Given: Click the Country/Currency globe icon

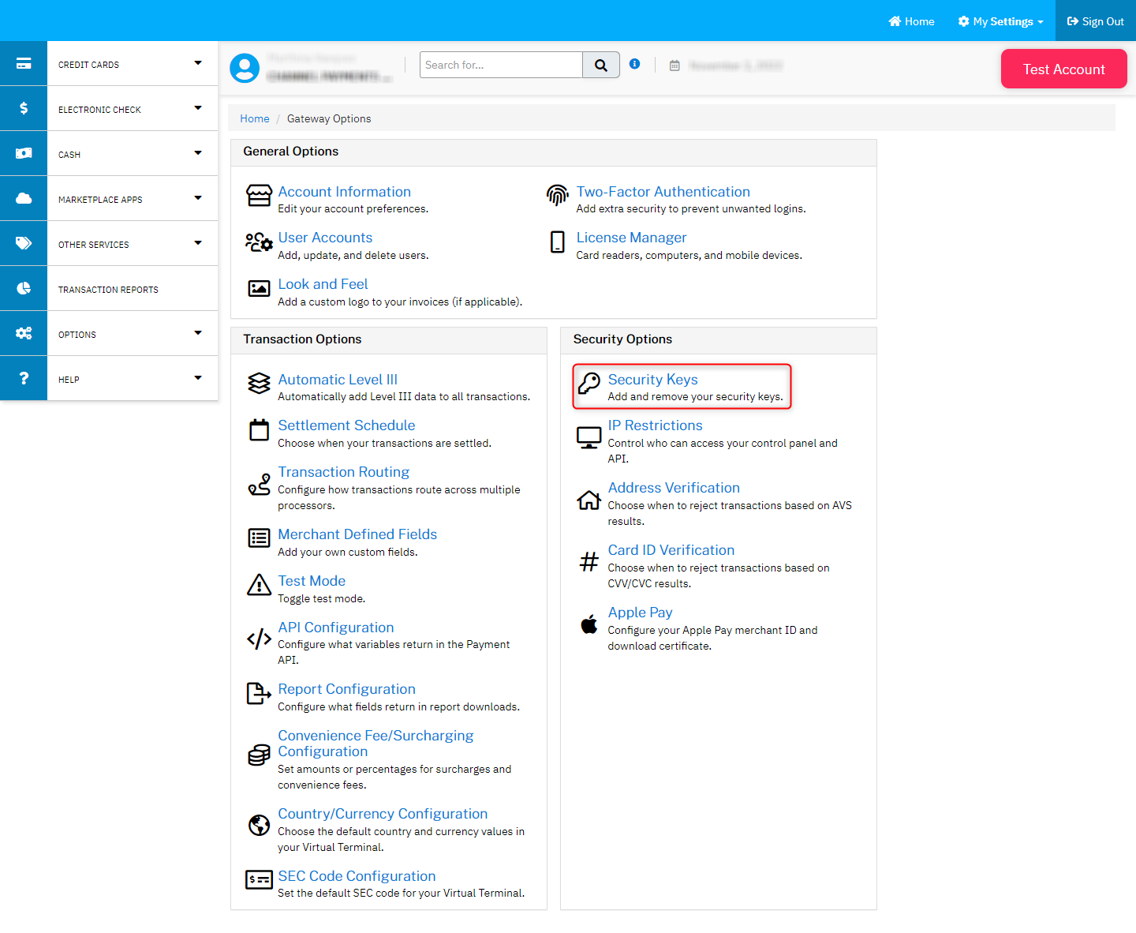Looking at the screenshot, I should (x=259, y=825).
